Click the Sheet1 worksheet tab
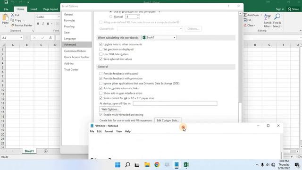Image resolution: width=302 pixels, height=170 pixels. coord(29,151)
